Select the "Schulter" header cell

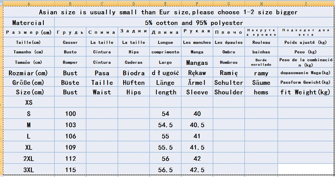click(229, 83)
